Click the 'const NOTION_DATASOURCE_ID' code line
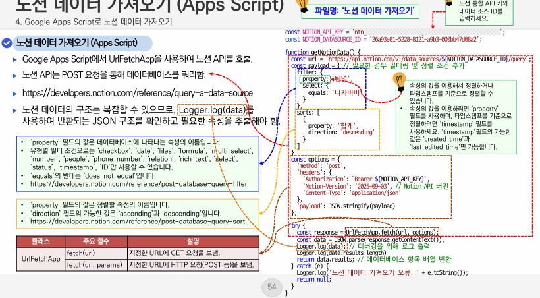 pos(383,40)
